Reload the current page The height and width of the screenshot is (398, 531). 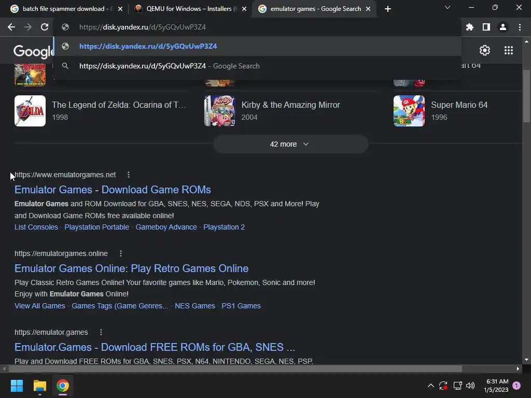coord(45,27)
